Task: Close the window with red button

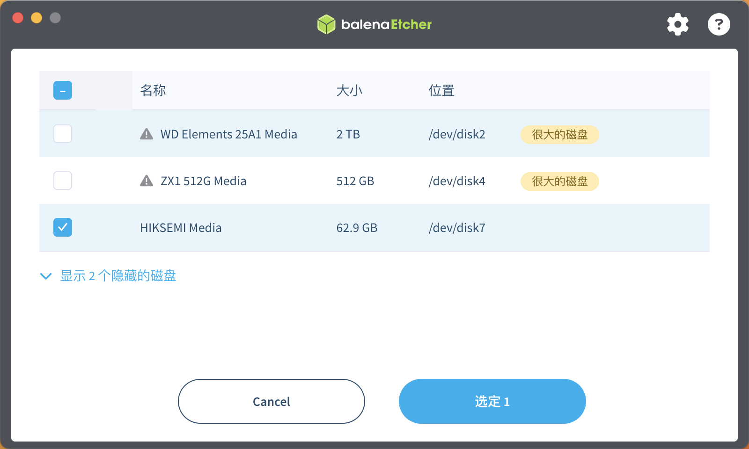Action: point(18,18)
